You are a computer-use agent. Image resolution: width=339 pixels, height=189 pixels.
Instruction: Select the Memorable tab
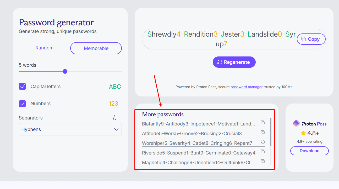(x=96, y=48)
